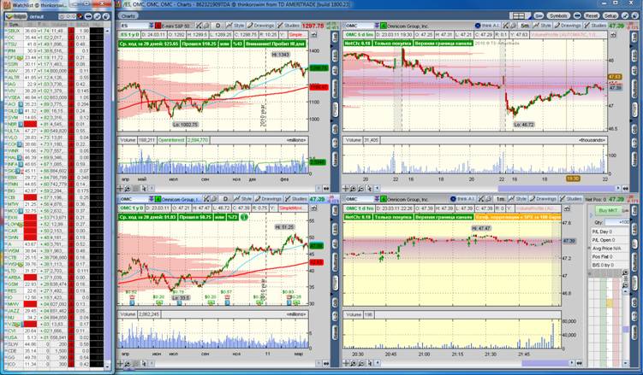Open 1m timeframe selector on OMC chart
The image size is (643, 375).
tap(501, 199)
